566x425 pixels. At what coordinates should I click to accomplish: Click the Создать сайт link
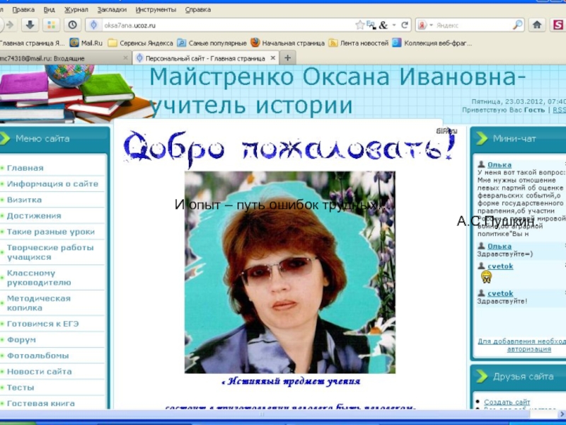pos(507,402)
